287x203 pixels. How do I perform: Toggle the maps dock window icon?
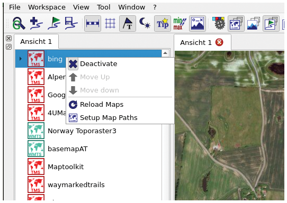(x=236, y=23)
